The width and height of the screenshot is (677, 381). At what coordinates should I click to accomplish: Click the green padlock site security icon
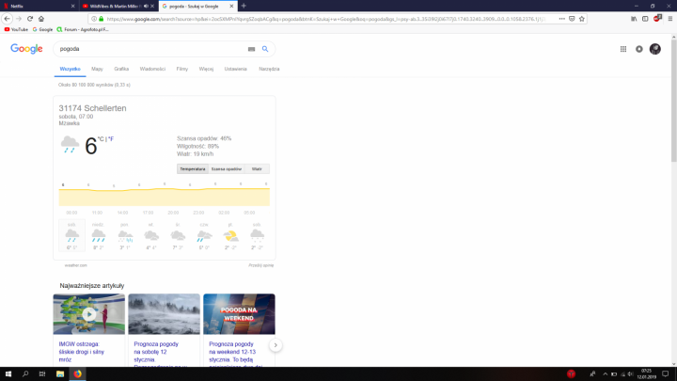point(102,19)
